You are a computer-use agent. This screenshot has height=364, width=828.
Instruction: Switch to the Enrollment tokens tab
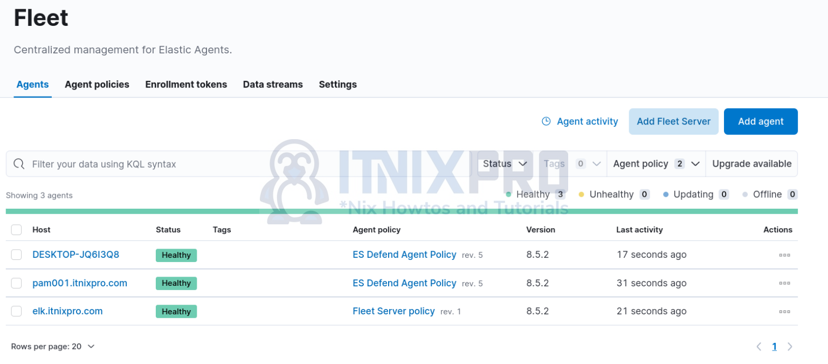pyautogui.click(x=186, y=84)
